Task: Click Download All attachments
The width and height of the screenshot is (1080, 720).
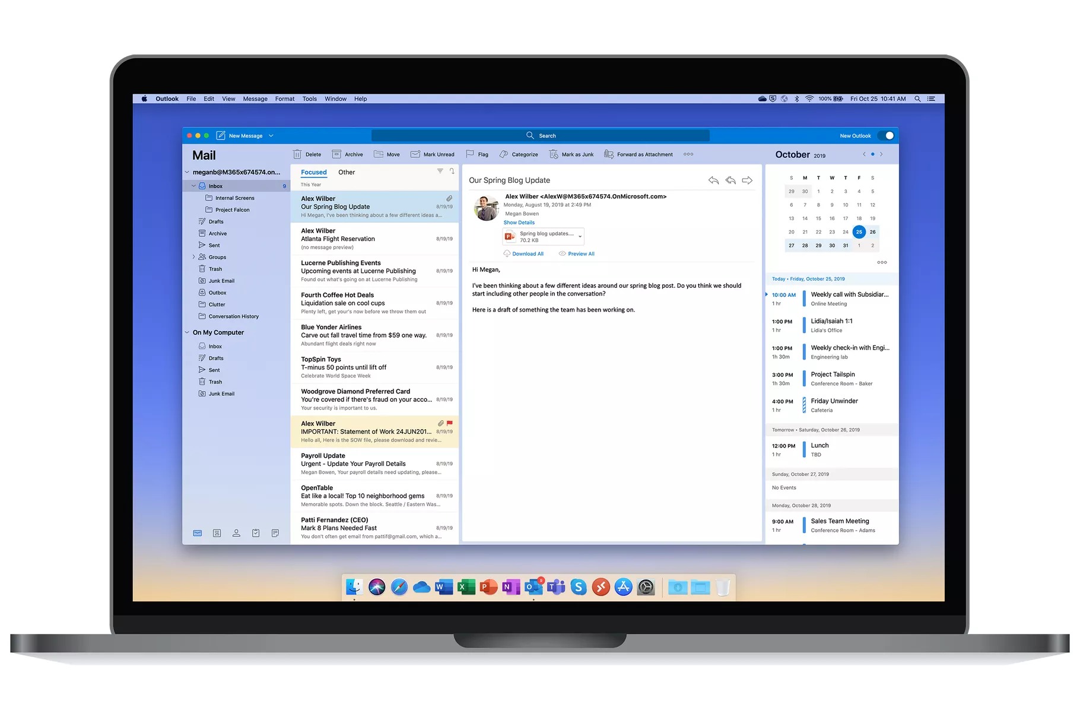Action: 527,254
